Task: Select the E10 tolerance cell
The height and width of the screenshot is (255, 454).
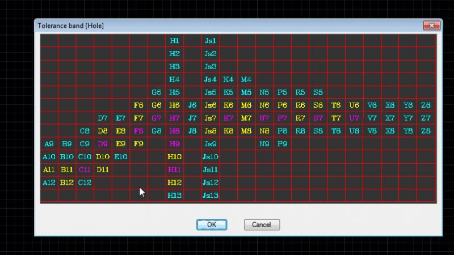Action: tap(120, 156)
